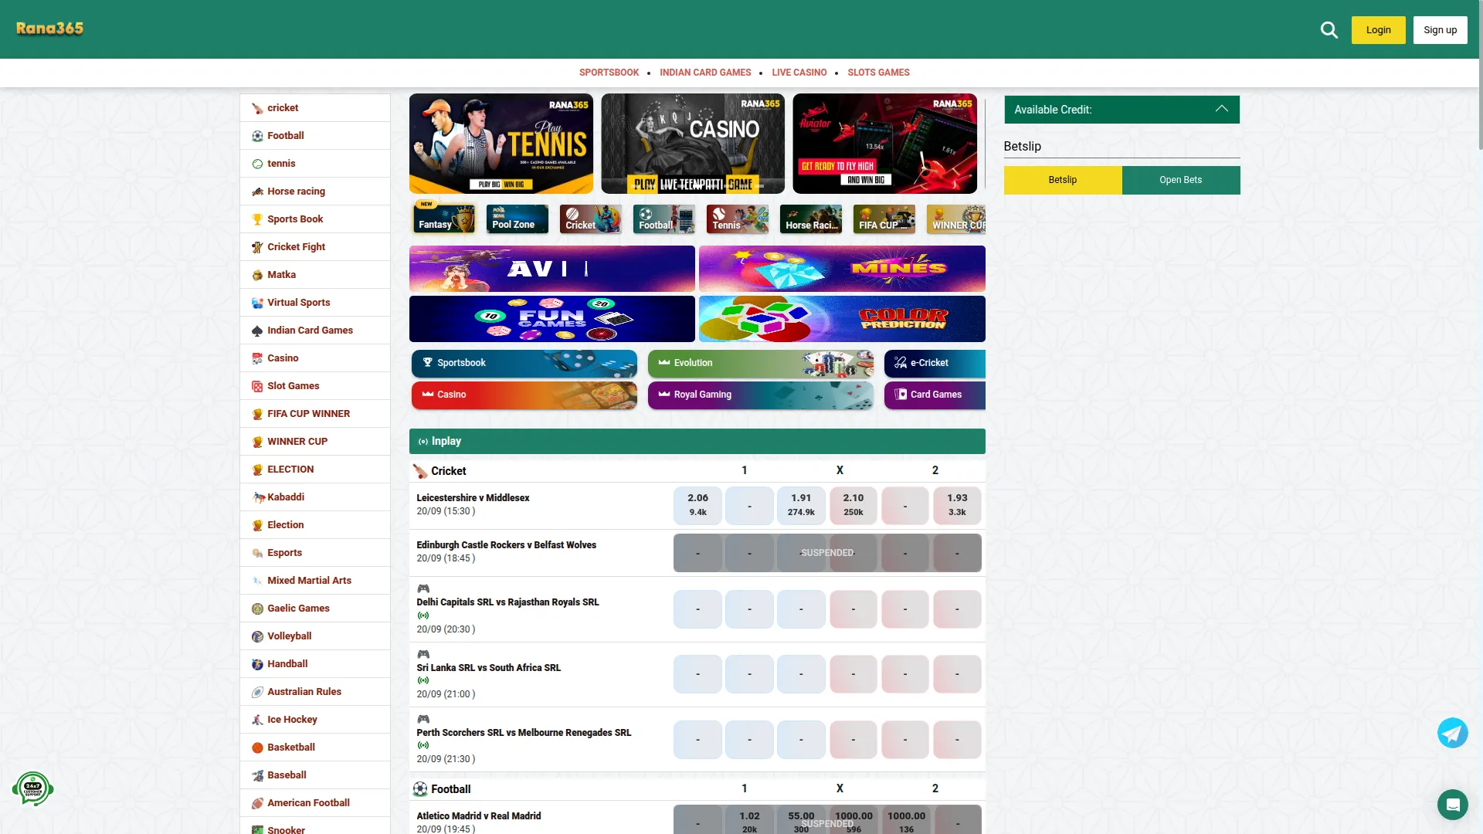Click Cricket Fight icon in sidebar

coord(257,247)
